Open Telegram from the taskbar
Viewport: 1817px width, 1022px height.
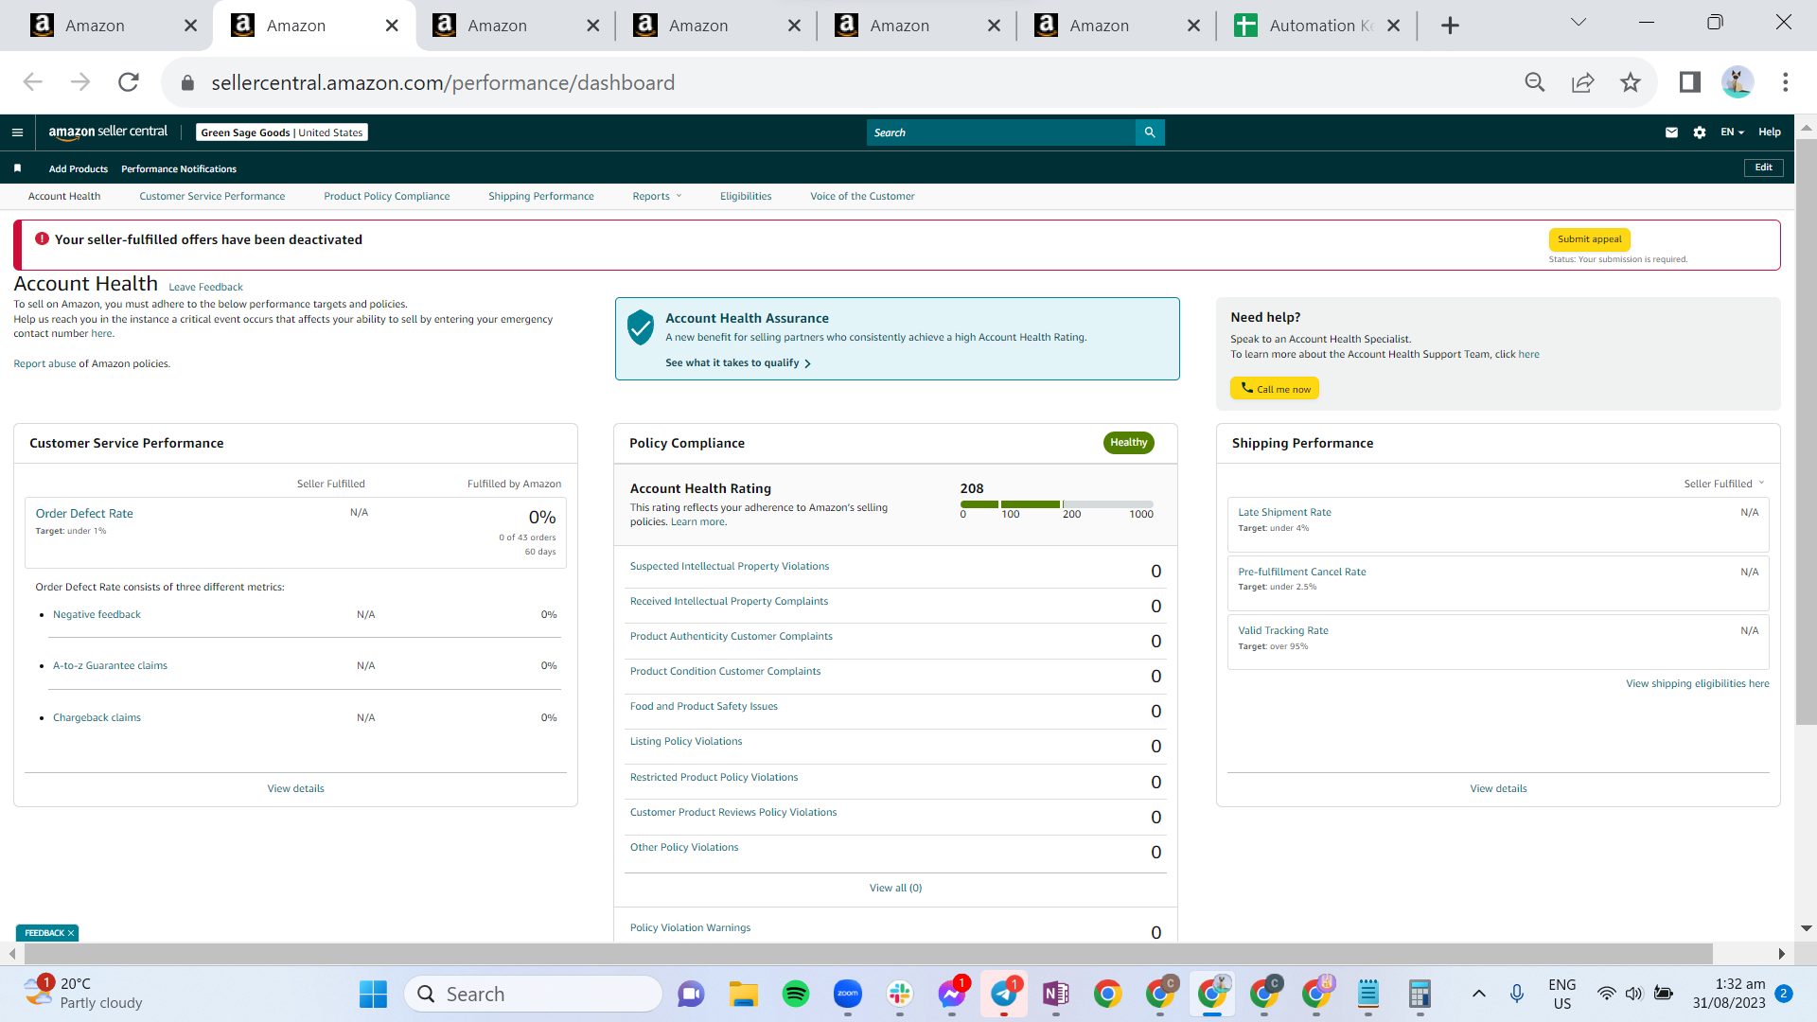pyautogui.click(x=1004, y=994)
